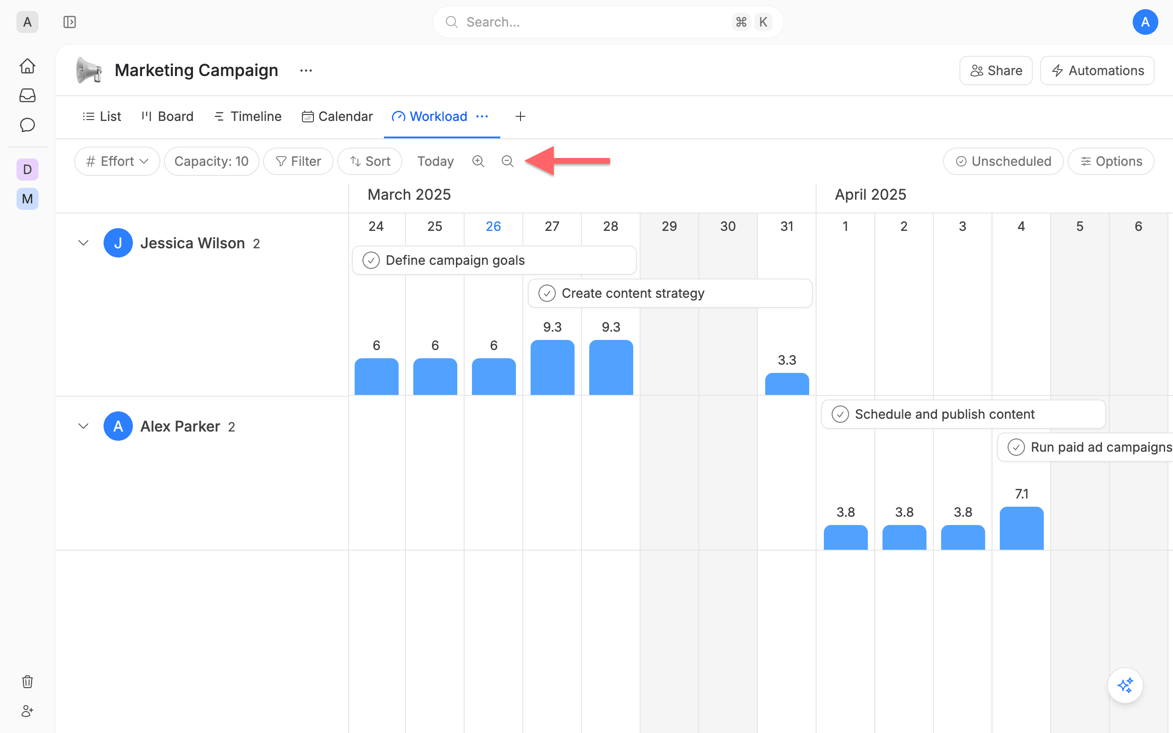This screenshot has height=733, width=1173.
Task: Collapse Jessica Wilson's row
Action: point(83,243)
